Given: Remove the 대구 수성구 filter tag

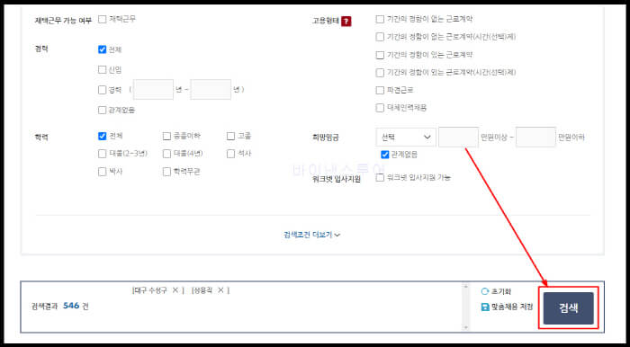Looking at the screenshot, I should point(175,290).
